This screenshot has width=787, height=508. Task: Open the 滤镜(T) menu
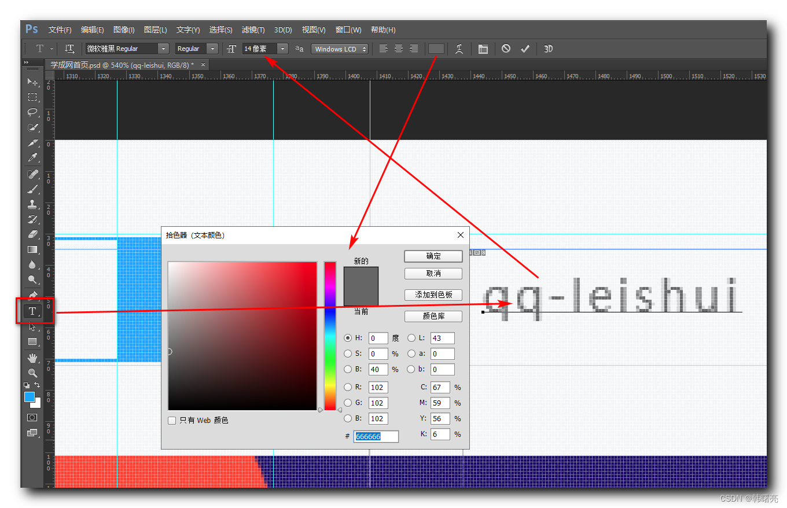(x=253, y=30)
